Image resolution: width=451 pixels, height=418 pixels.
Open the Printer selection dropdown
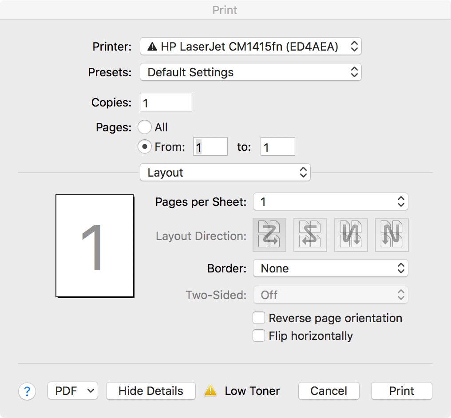[x=251, y=46]
